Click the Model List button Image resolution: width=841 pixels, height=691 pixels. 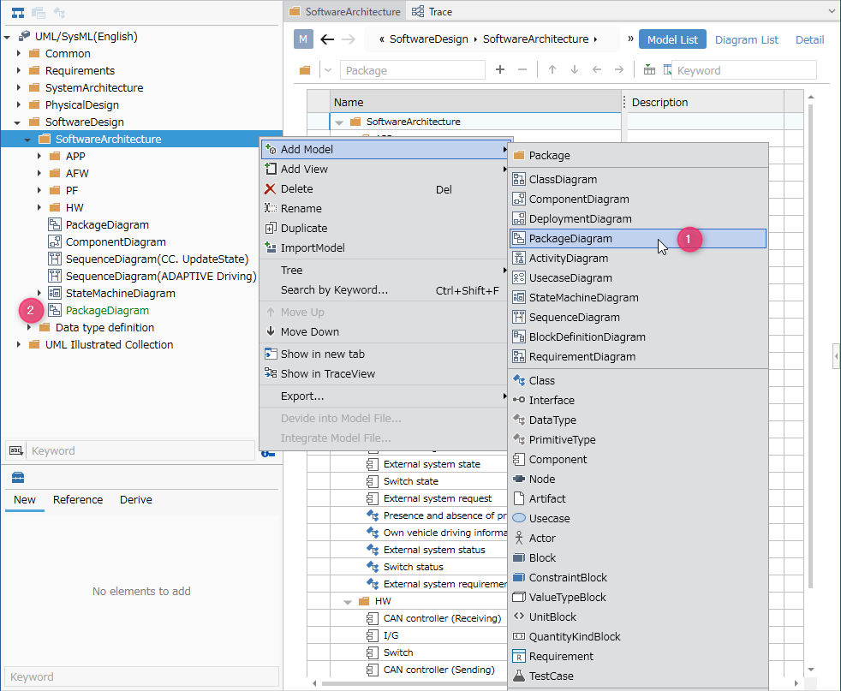[x=672, y=39]
